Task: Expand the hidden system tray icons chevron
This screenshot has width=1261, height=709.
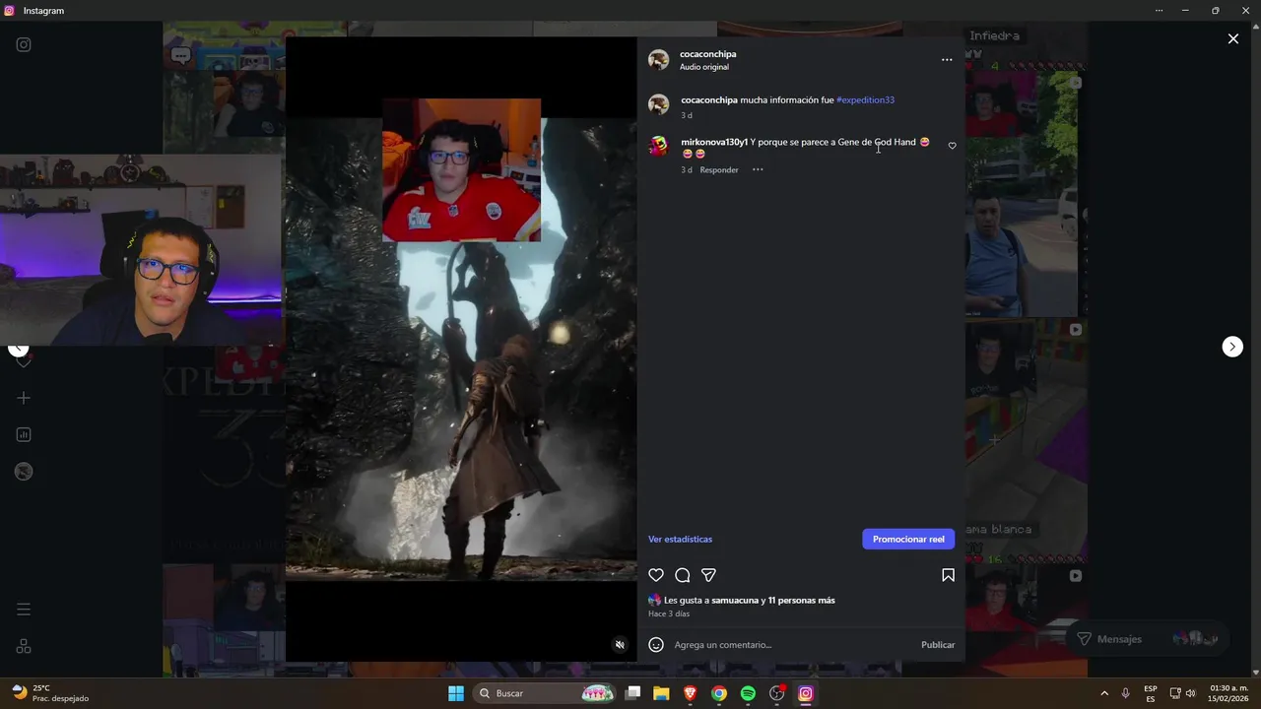Action: (x=1104, y=693)
